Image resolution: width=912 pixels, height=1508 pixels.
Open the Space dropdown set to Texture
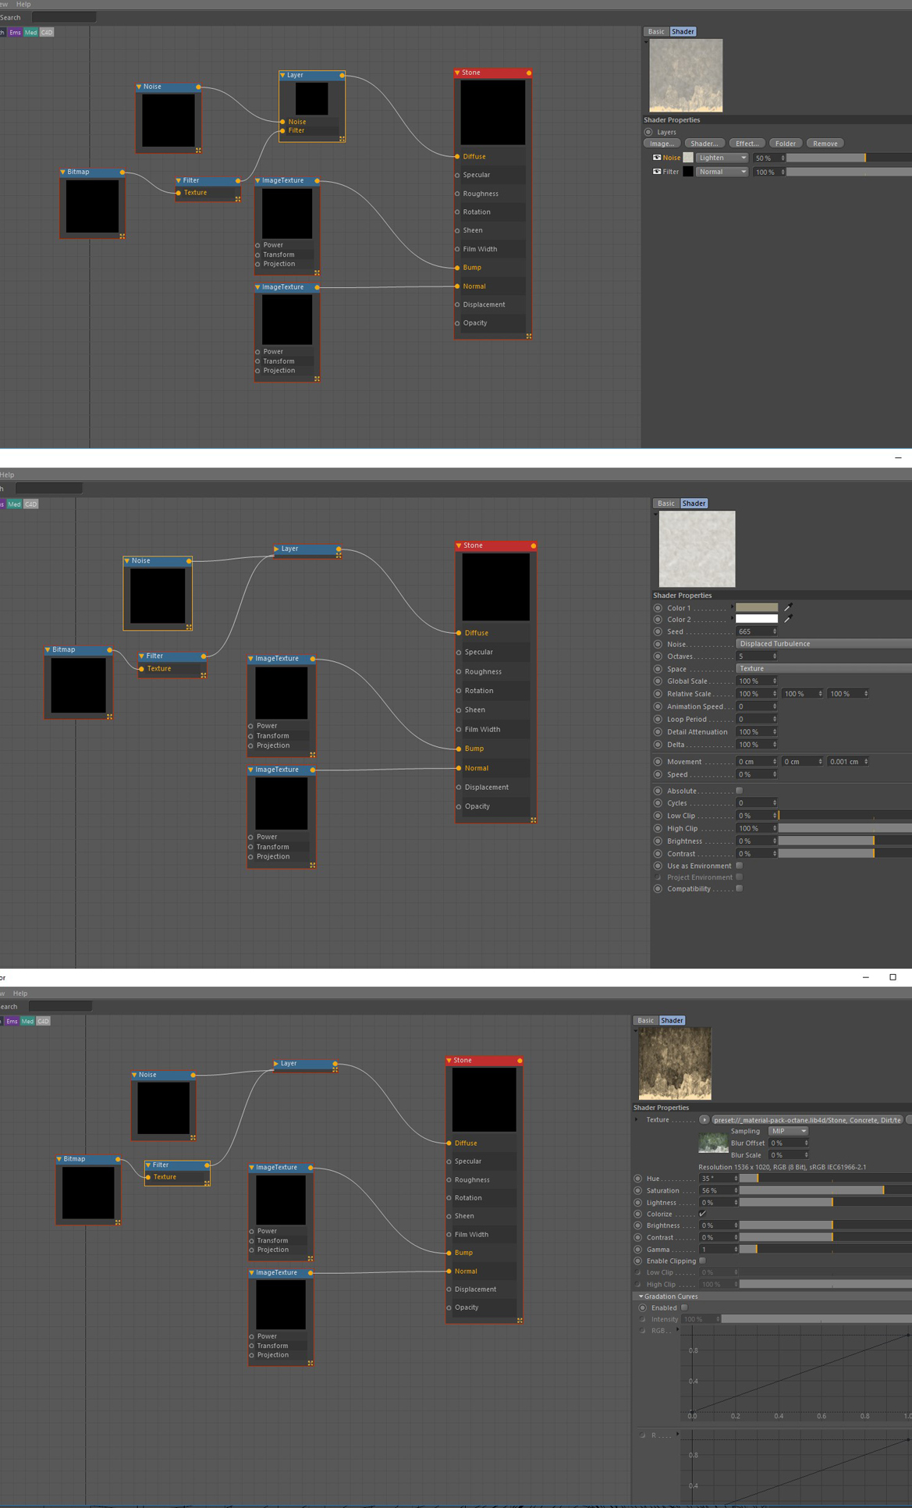tap(824, 668)
